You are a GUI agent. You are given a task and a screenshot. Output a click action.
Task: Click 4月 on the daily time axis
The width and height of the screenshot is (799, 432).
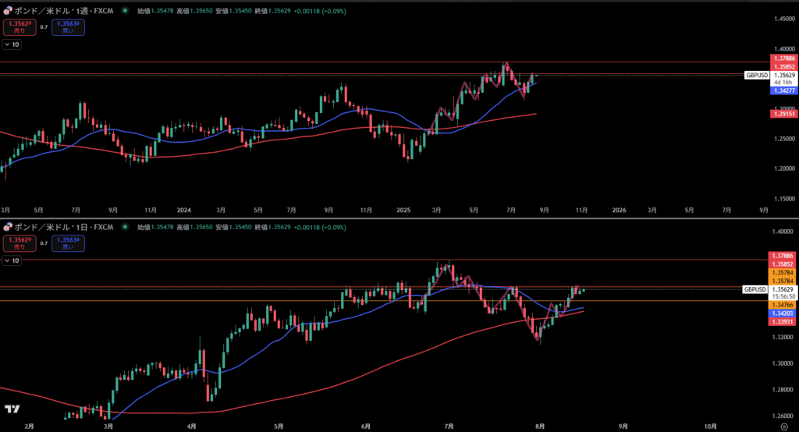coord(192,427)
